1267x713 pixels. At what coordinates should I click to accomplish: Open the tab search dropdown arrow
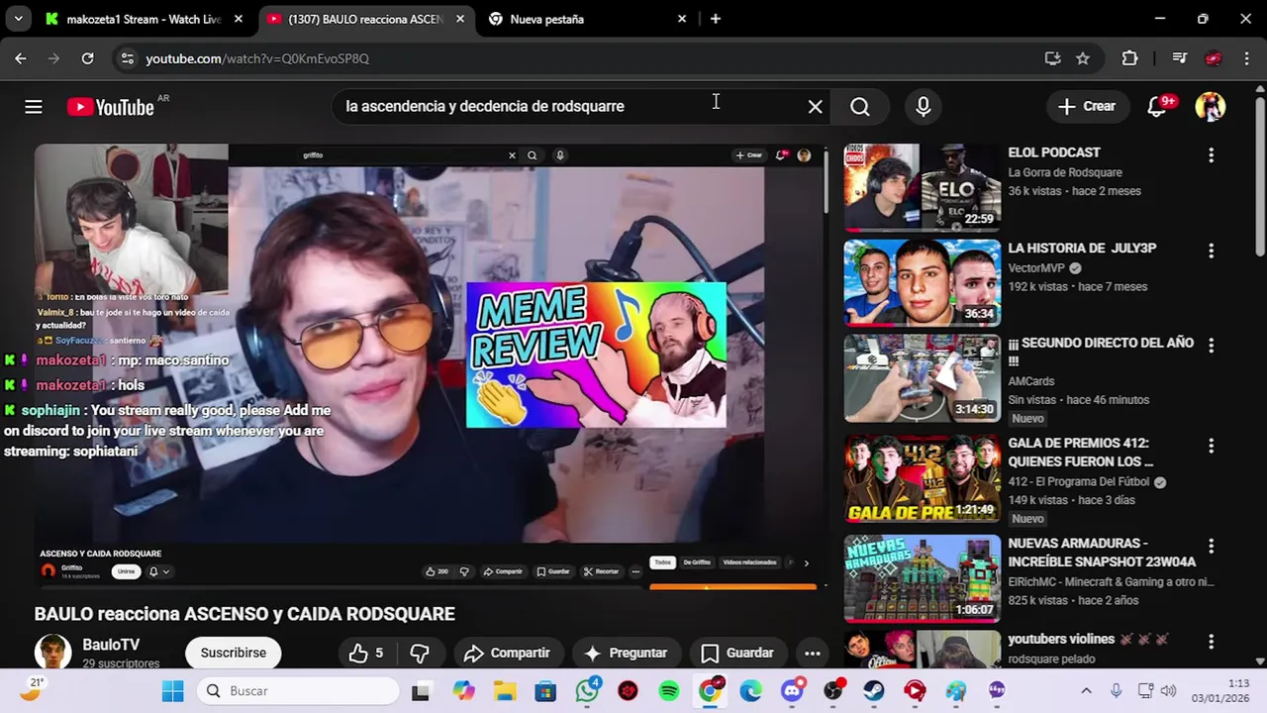click(x=18, y=19)
